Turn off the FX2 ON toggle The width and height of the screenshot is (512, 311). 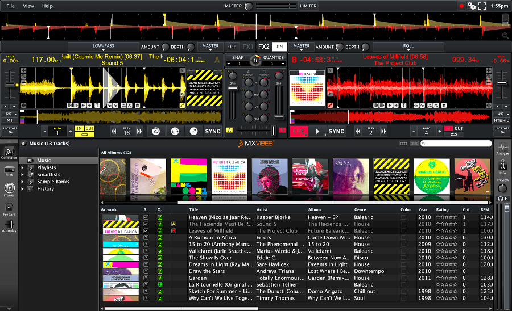click(x=279, y=47)
